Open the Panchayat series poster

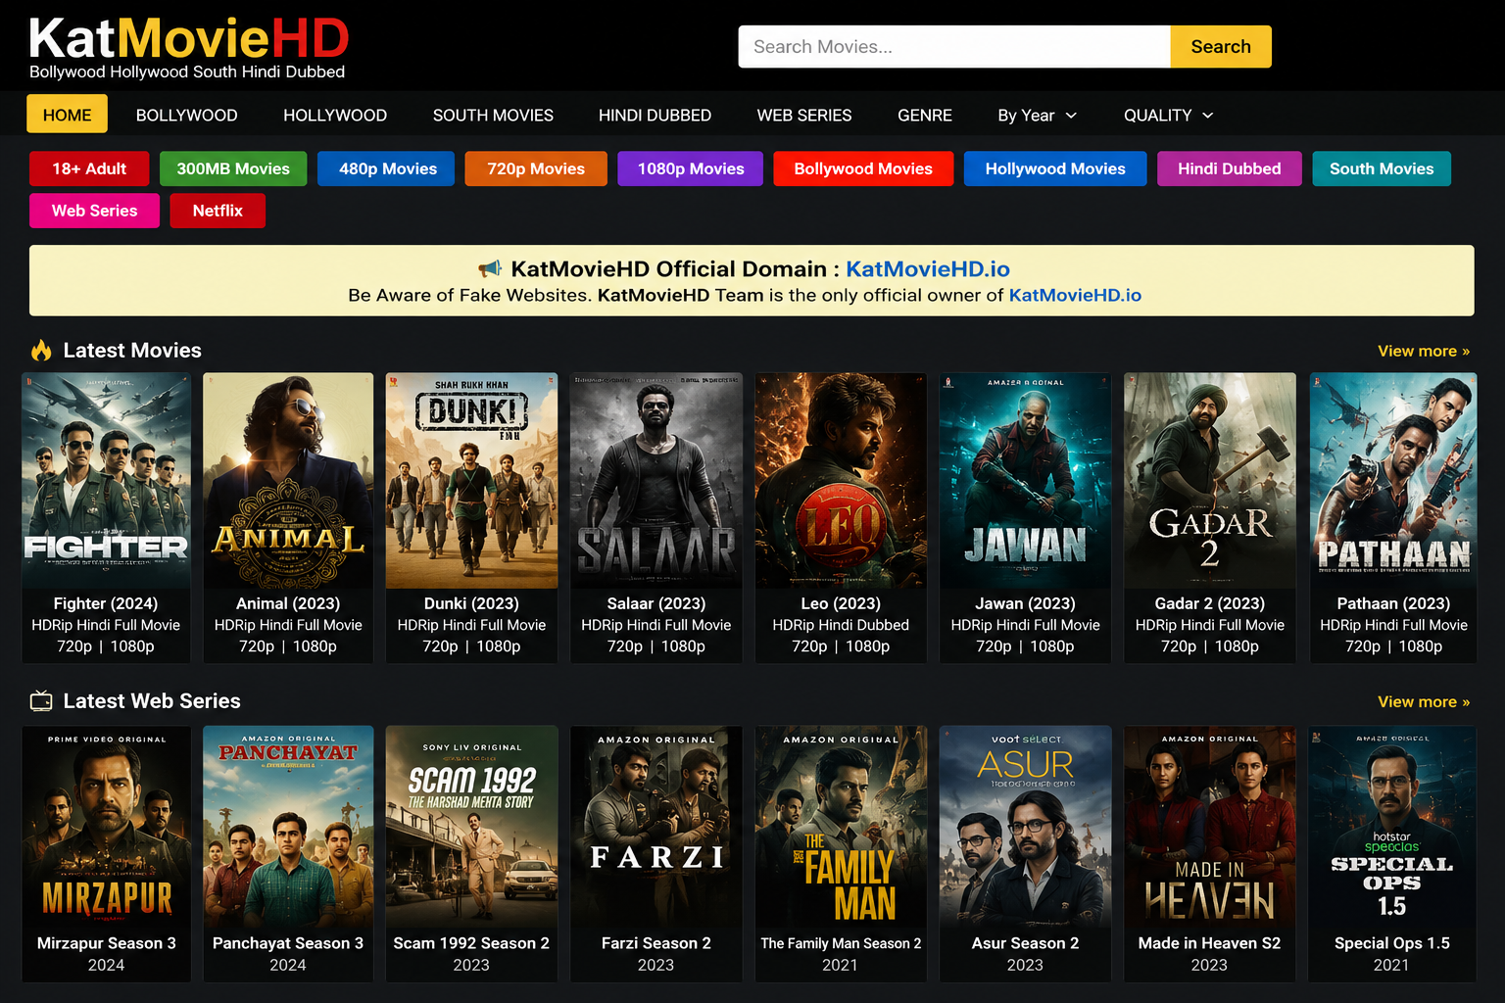(x=288, y=827)
